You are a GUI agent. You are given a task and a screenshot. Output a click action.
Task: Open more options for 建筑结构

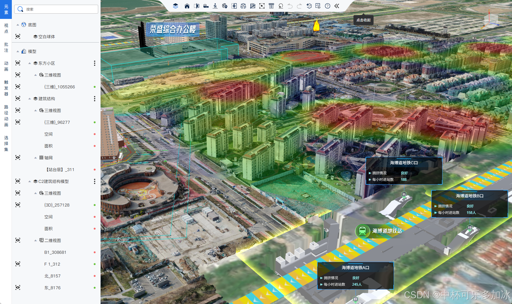click(x=94, y=99)
